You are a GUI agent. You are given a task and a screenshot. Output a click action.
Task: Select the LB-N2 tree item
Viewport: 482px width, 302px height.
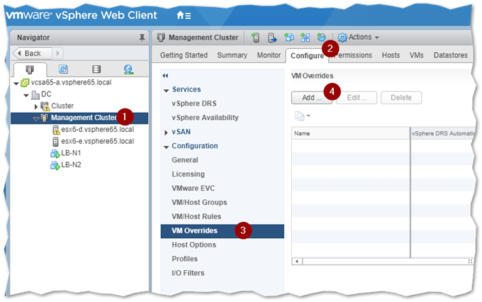click(71, 165)
